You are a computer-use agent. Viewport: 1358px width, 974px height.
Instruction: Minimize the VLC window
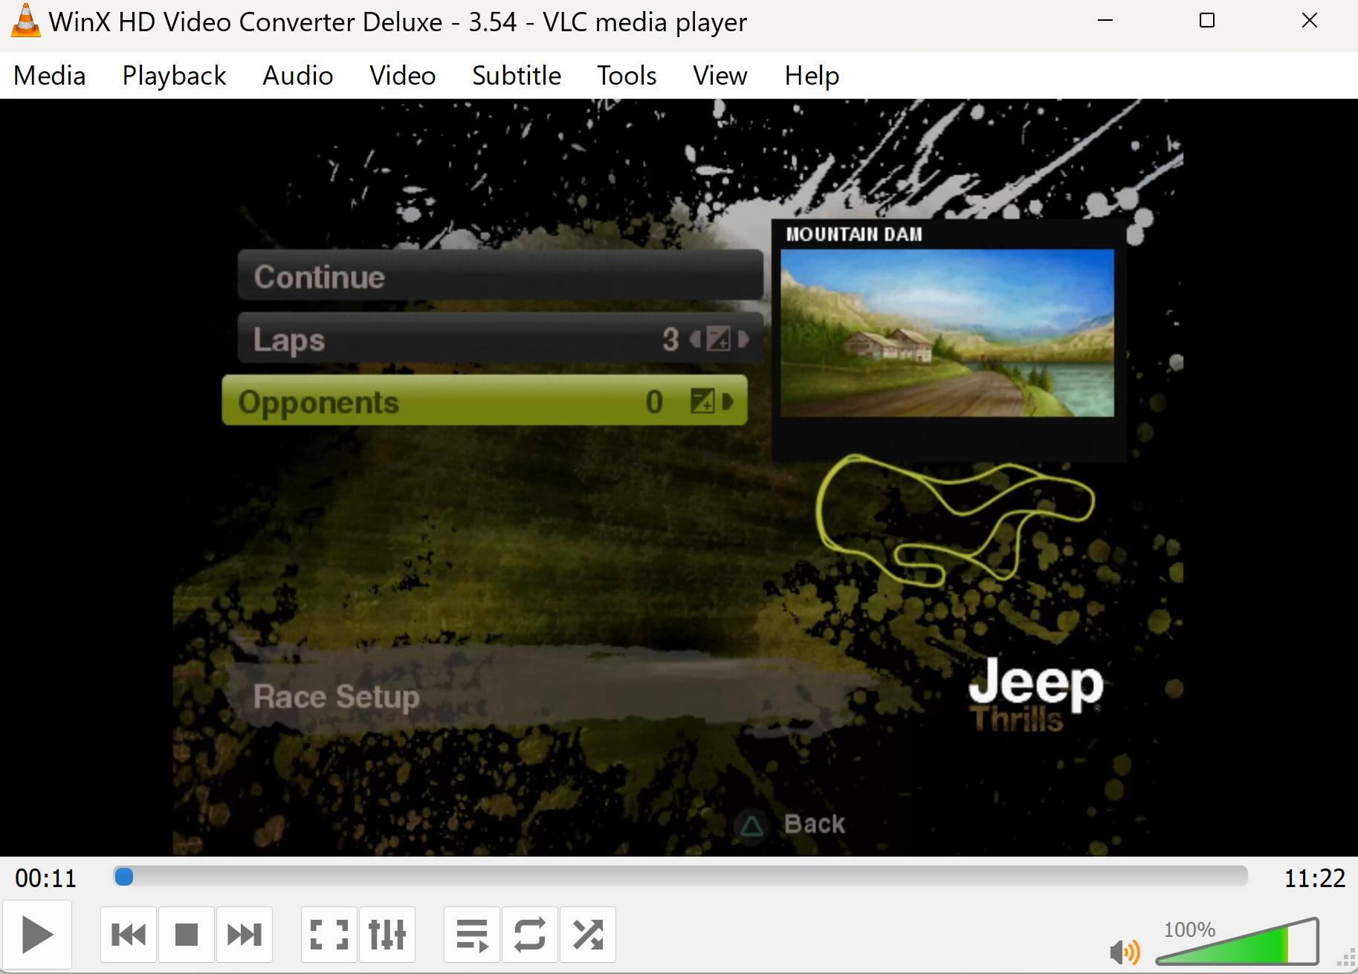tap(1105, 21)
